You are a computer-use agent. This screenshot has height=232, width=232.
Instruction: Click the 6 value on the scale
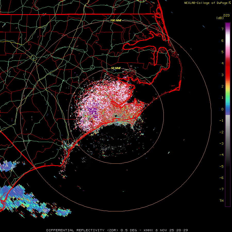(x=222, y=40)
